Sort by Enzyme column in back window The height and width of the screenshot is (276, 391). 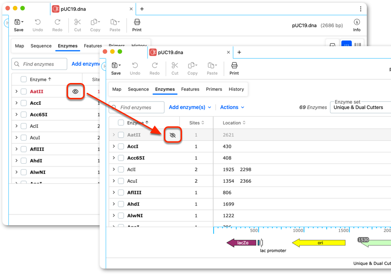pyautogui.click(x=40, y=79)
